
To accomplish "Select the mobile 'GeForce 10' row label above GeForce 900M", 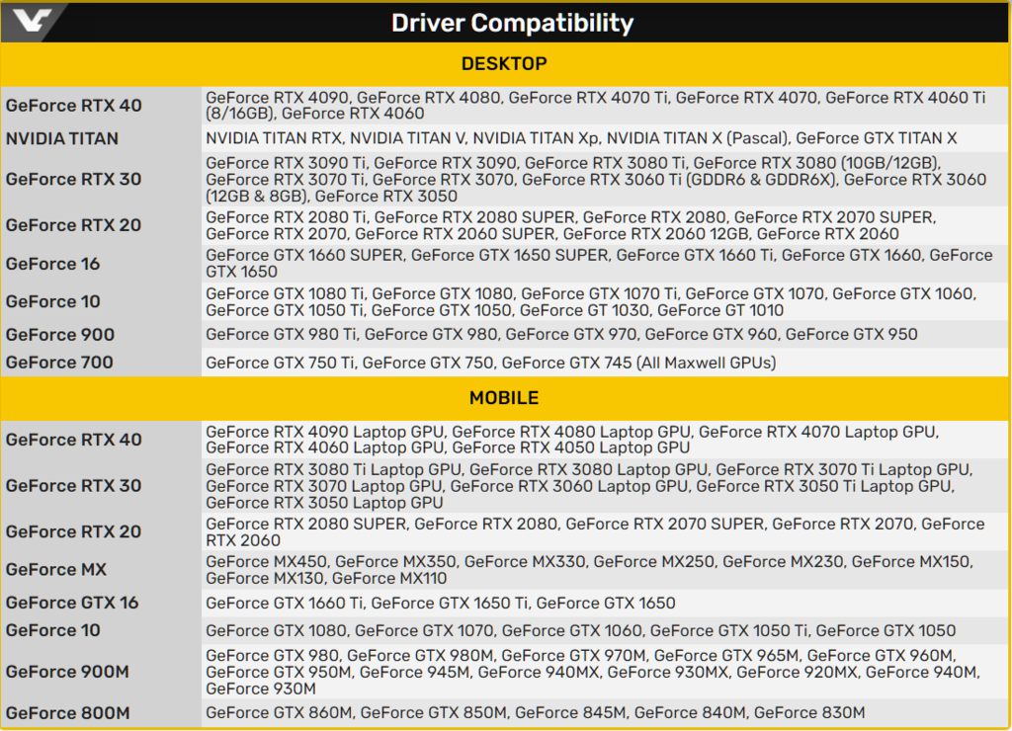I will coord(53,630).
